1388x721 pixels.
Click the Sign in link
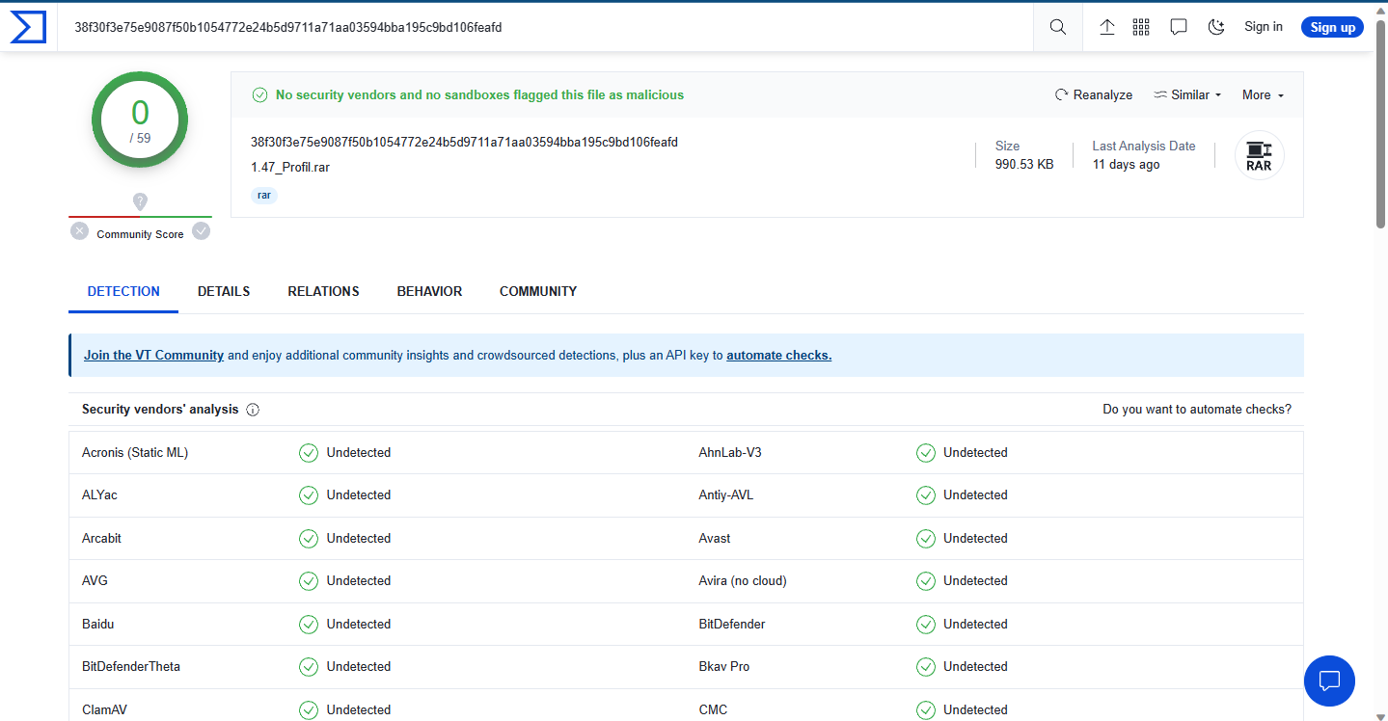(x=1264, y=27)
